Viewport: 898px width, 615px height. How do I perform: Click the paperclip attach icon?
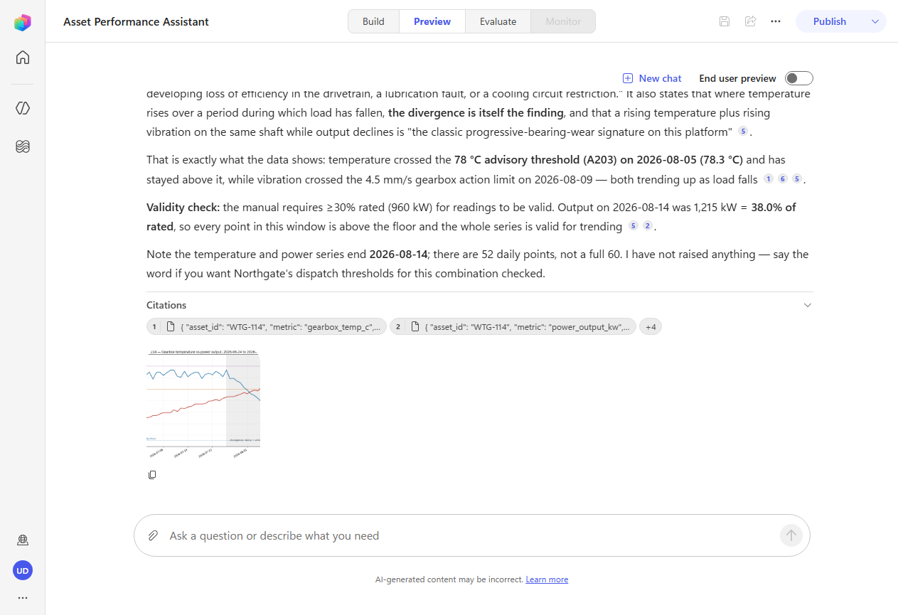pyautogui.click(x=153, y=535)
